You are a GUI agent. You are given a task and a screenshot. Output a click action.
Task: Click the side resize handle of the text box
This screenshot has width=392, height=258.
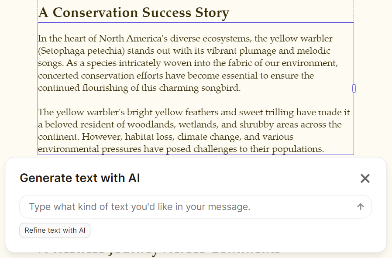(354, 88)
